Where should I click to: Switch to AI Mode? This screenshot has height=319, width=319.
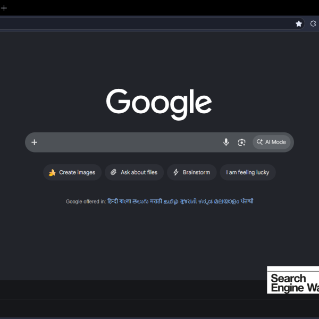pyautogui.click(x=271, y=142)
